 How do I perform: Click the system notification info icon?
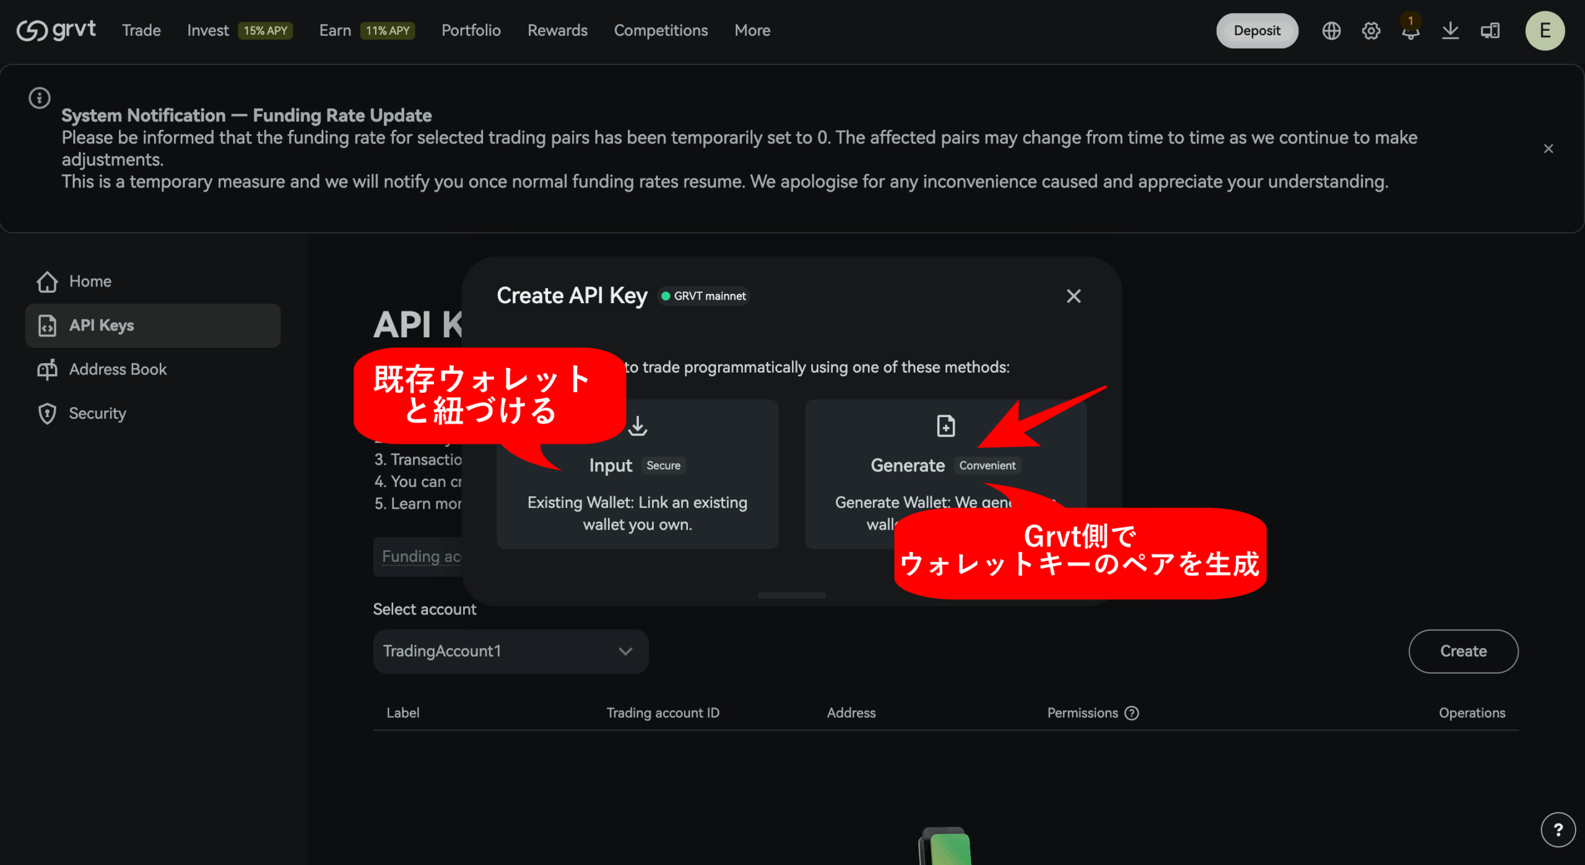click(39, 98)
